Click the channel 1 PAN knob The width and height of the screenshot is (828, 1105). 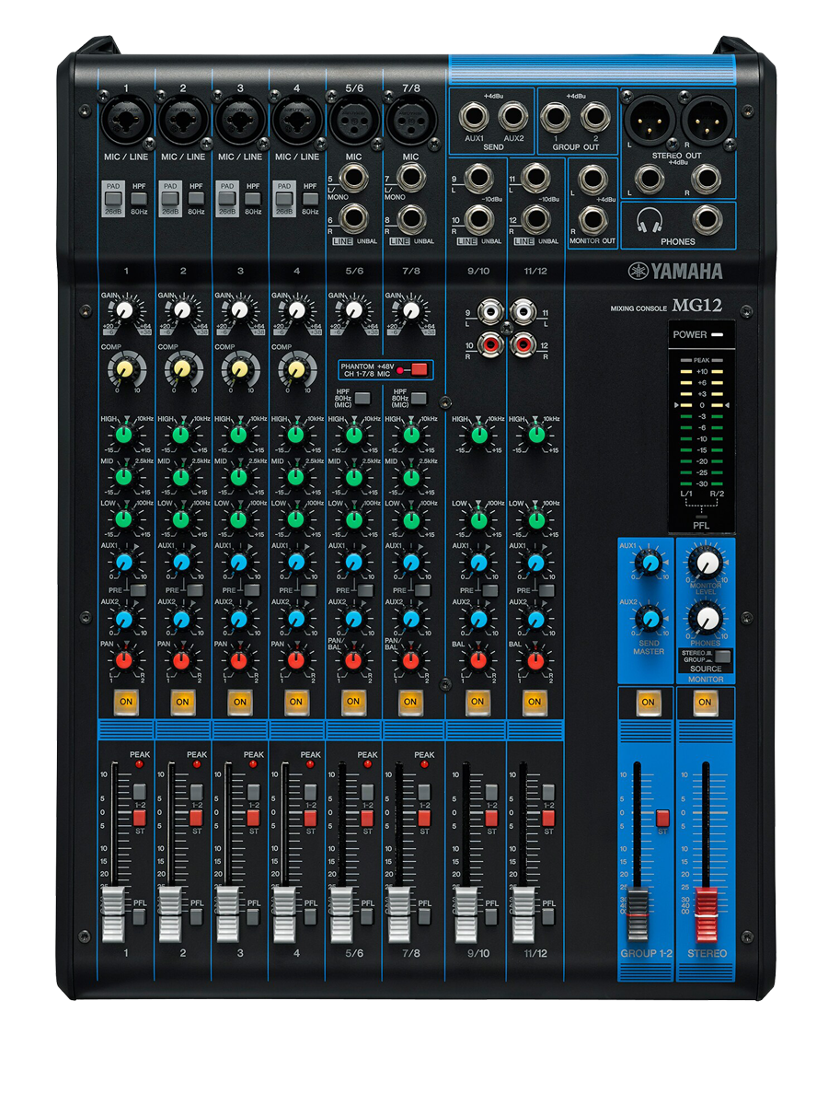125,659
